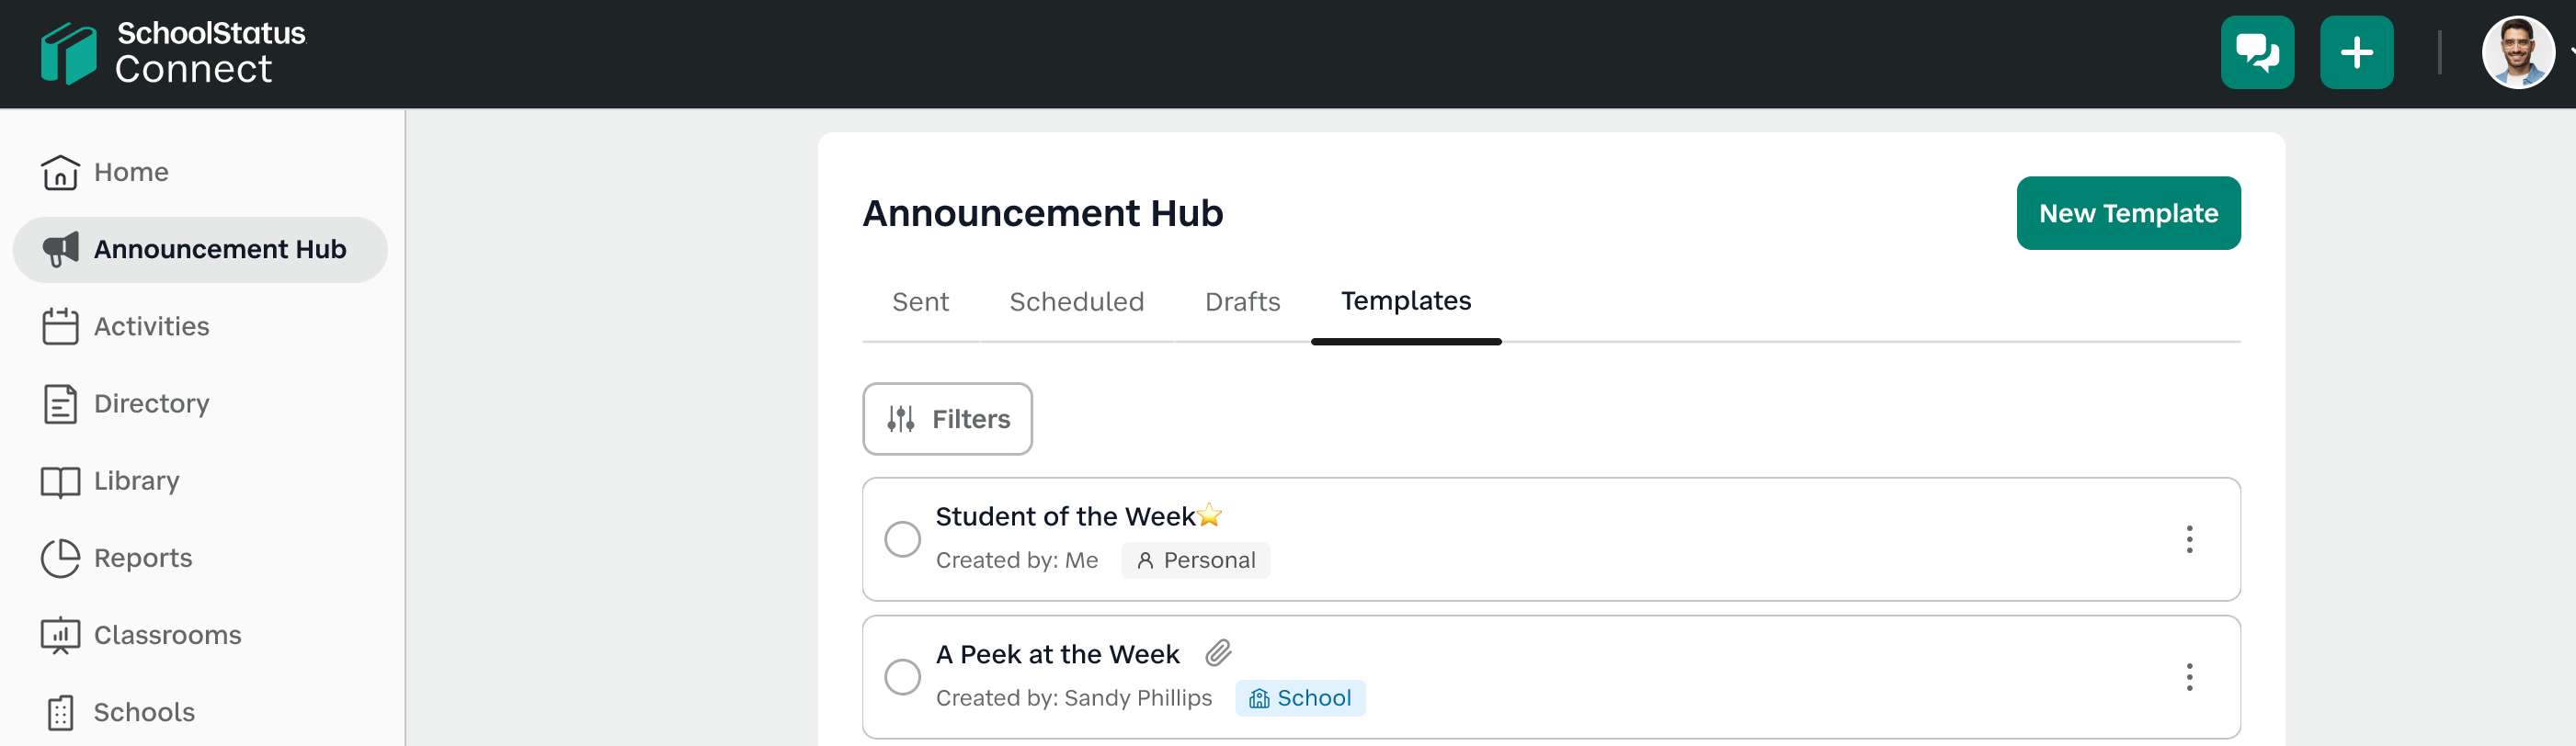Open the Directory sidebar item
The height and width of the screenshot is (746, 2576).
coord(150,403)
